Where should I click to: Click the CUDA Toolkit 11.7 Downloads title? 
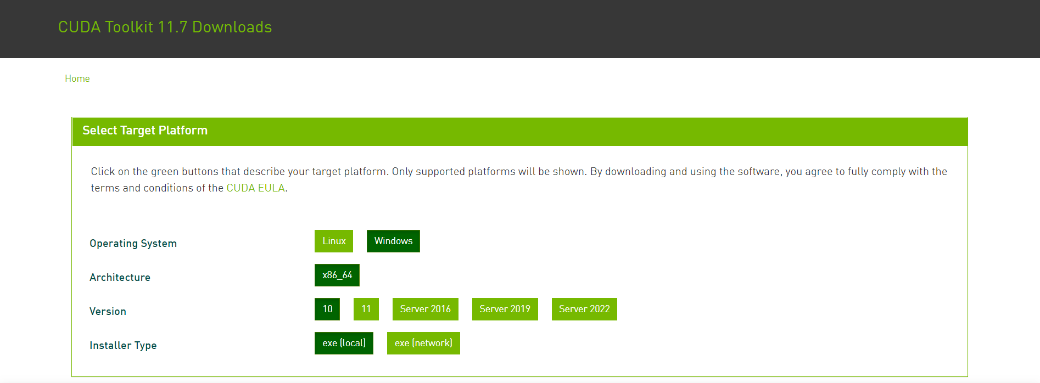pos(165,27)
